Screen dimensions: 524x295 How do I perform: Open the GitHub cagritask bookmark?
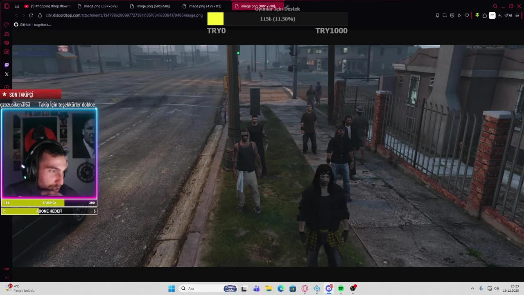pos(32,25)
